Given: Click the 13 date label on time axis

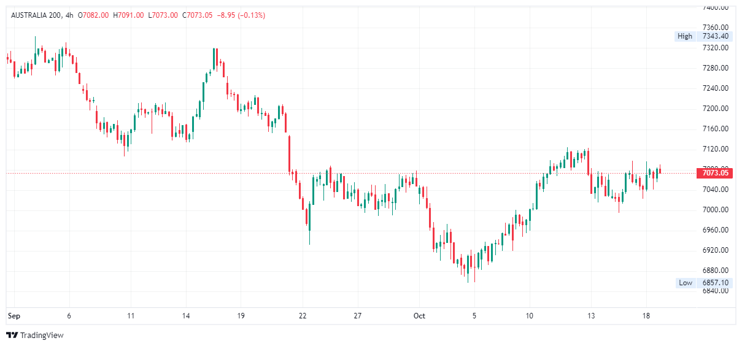Looking at the screenshot, I should (590, 316).
